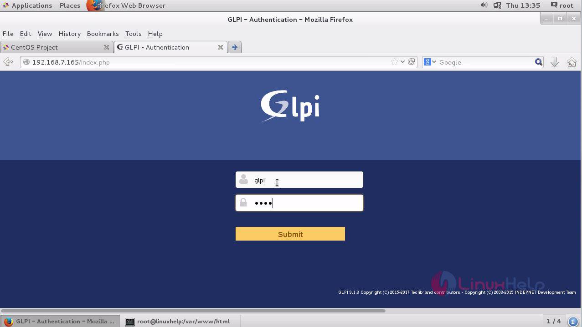Maximize the Firefox window
Viewport: 582px width, 327px height.
click(560, 19)
